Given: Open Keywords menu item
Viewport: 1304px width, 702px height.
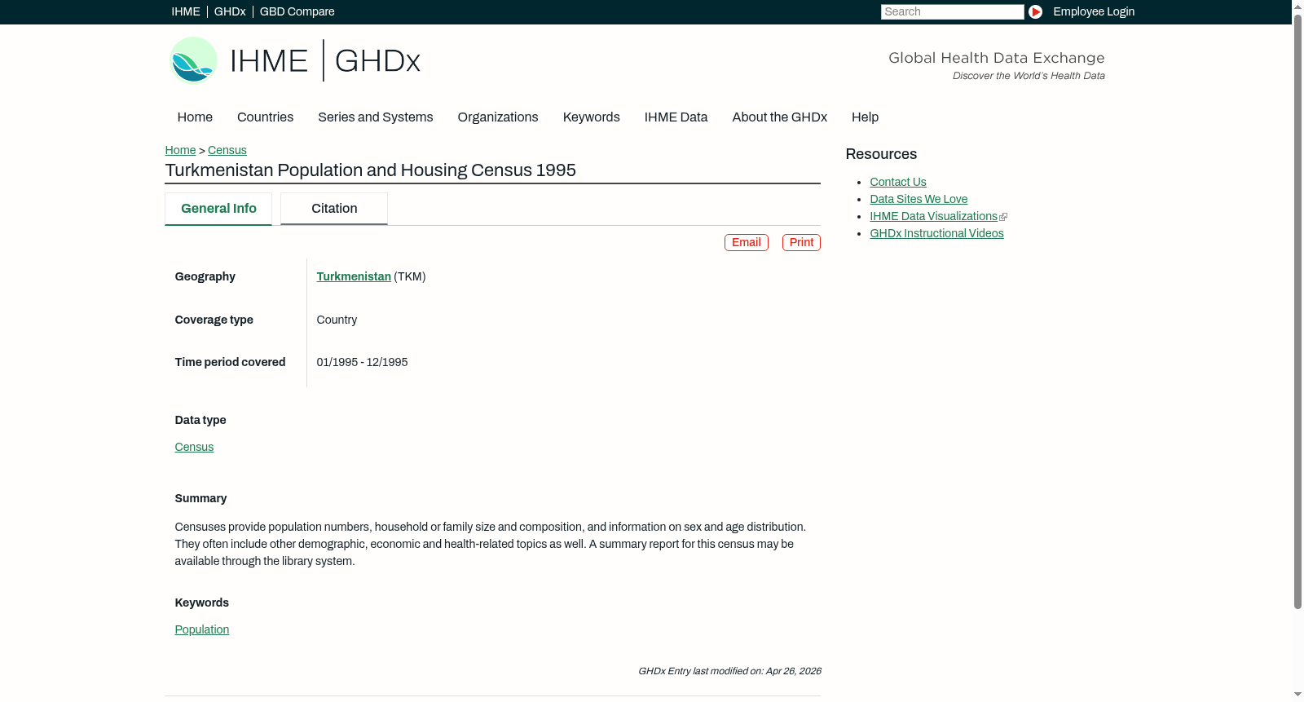Looking at the screenshot, I should pos(592,117).
